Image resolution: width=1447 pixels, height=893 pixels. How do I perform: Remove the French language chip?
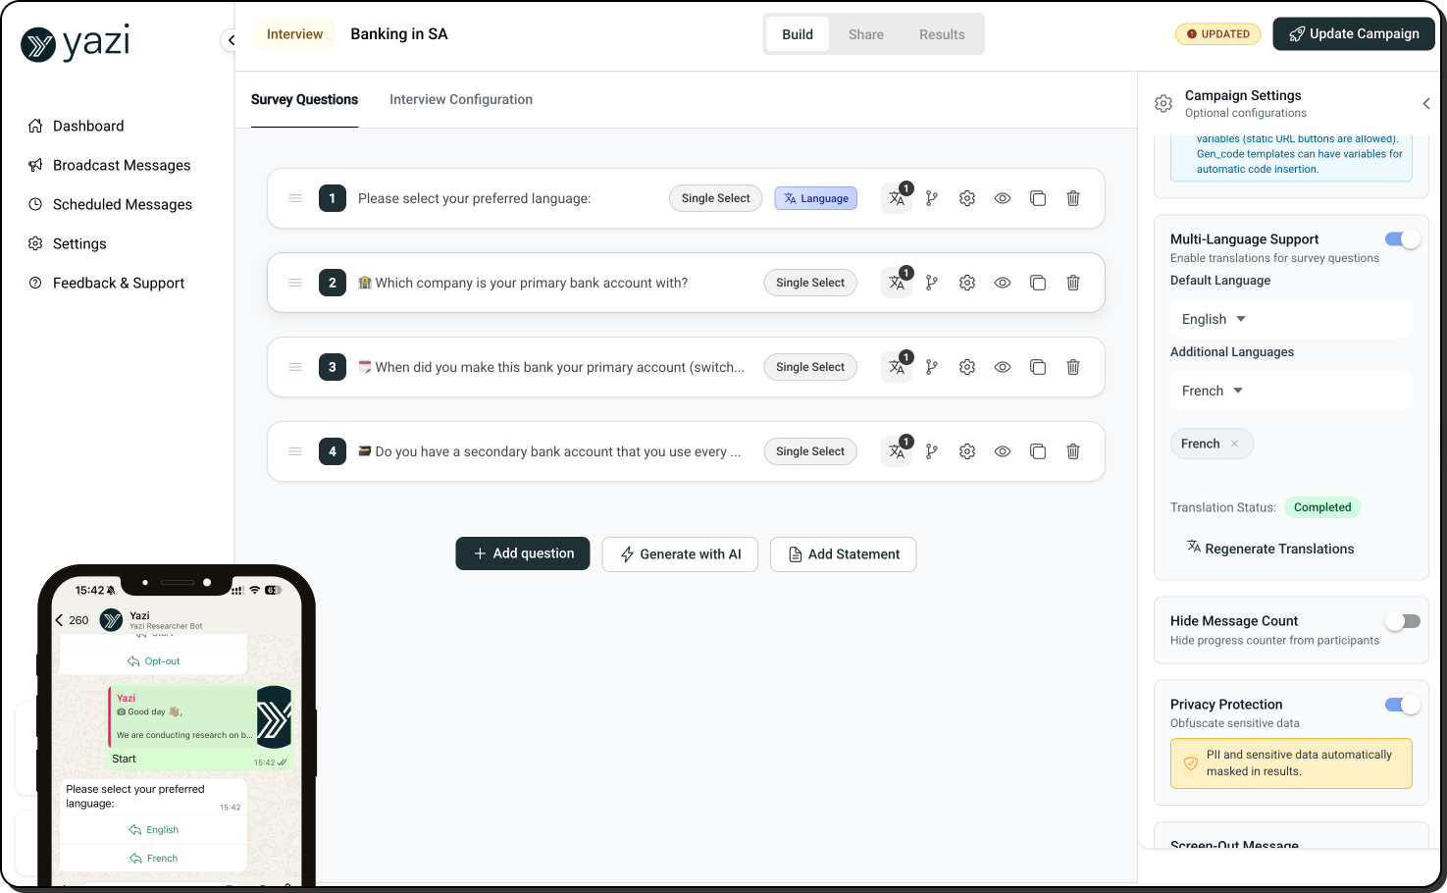(x=1235, y=444)
